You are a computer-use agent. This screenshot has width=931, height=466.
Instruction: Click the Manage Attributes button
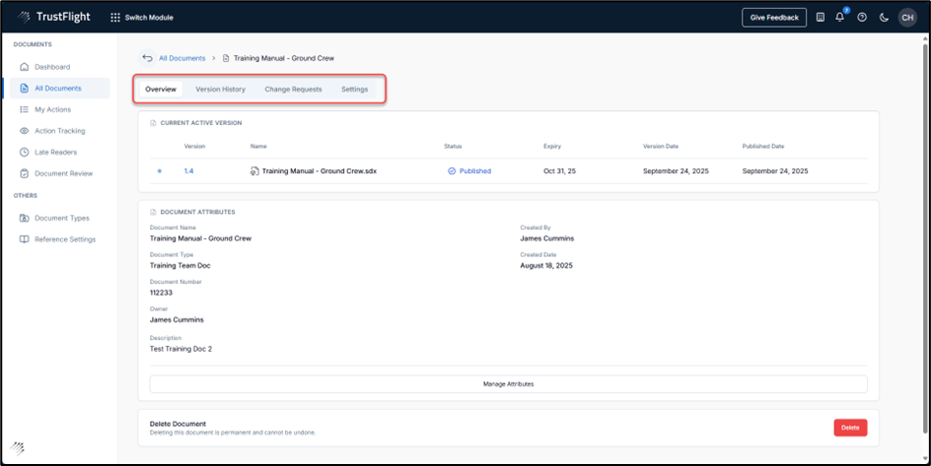pos(508,383)
